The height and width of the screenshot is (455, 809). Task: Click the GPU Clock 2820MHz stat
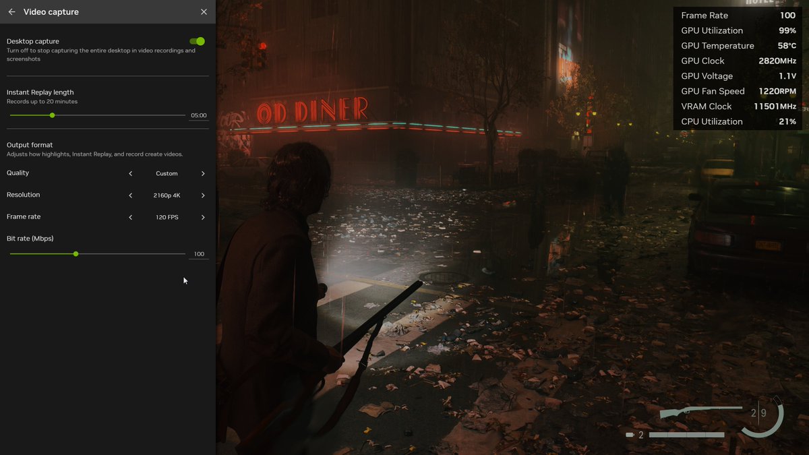tap(738, 61)
